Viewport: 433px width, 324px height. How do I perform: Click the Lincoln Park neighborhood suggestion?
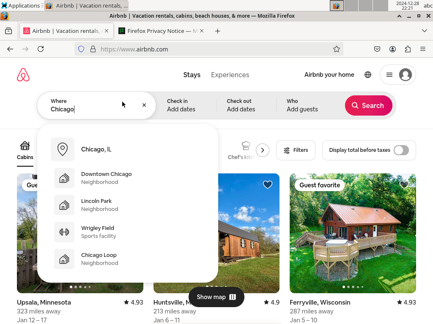click(128, 205)
